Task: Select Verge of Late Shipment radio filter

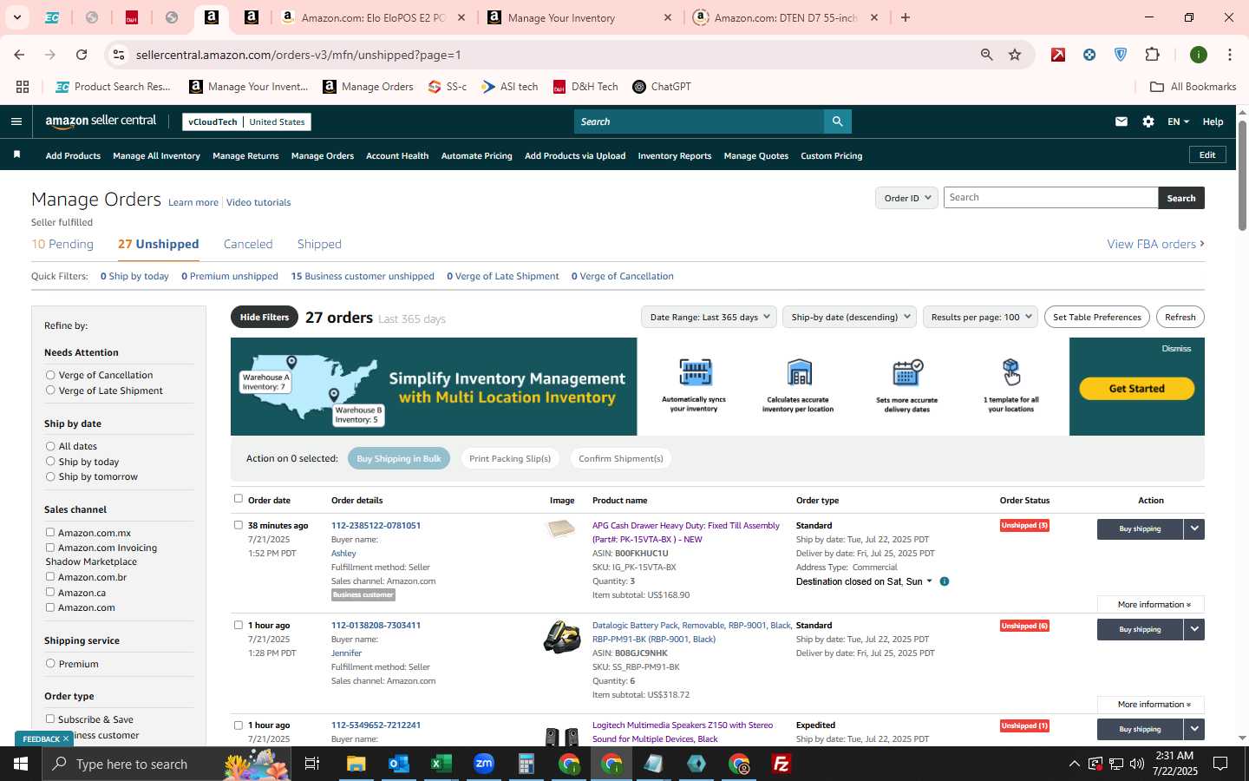Action: point(50,390)
